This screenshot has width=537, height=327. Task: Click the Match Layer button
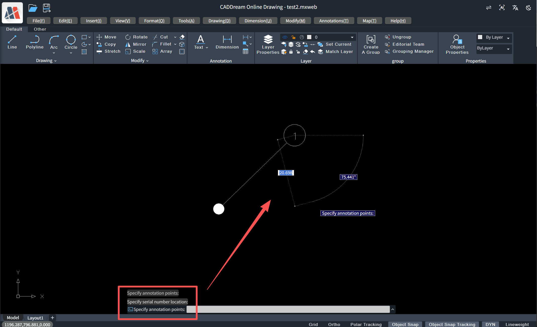click(339, 51)
